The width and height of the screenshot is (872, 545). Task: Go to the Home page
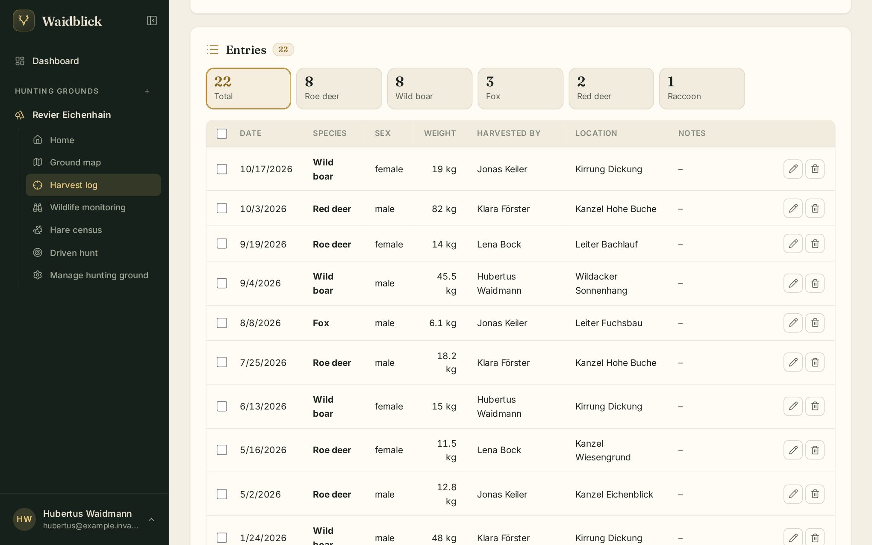[x=93, y=140]
